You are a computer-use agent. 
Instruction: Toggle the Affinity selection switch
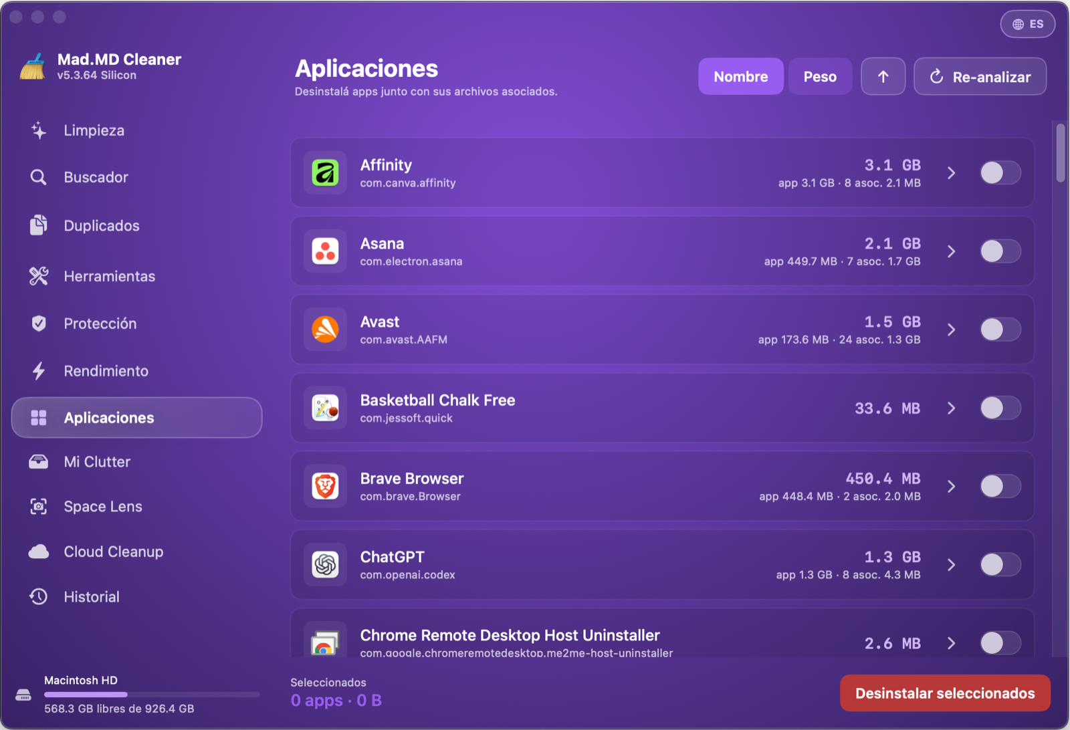pyautogui.click(x=1000, y=173)
